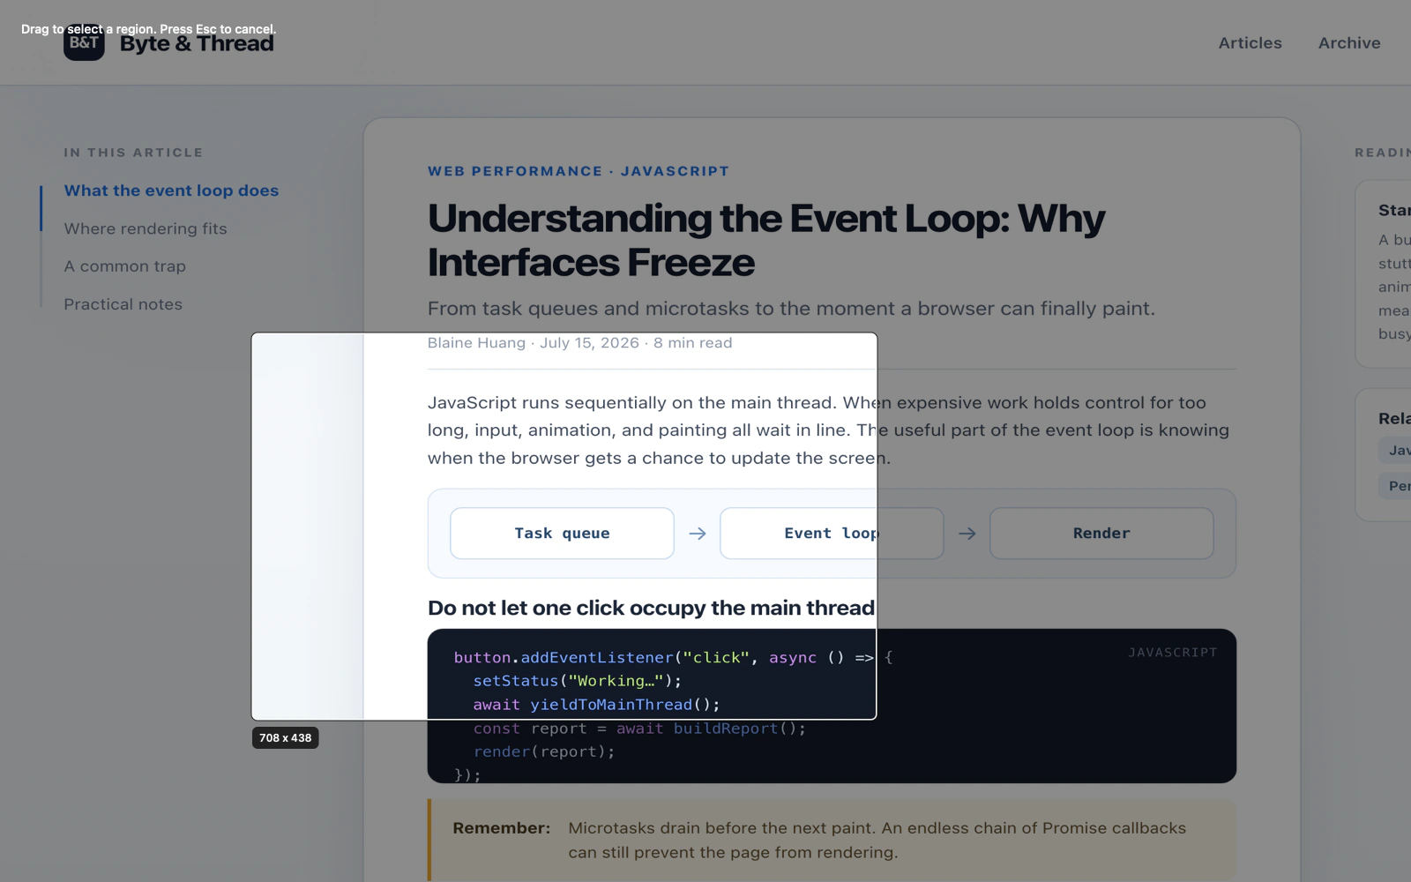Click the "8 min read" label

(x=692, y=343)
